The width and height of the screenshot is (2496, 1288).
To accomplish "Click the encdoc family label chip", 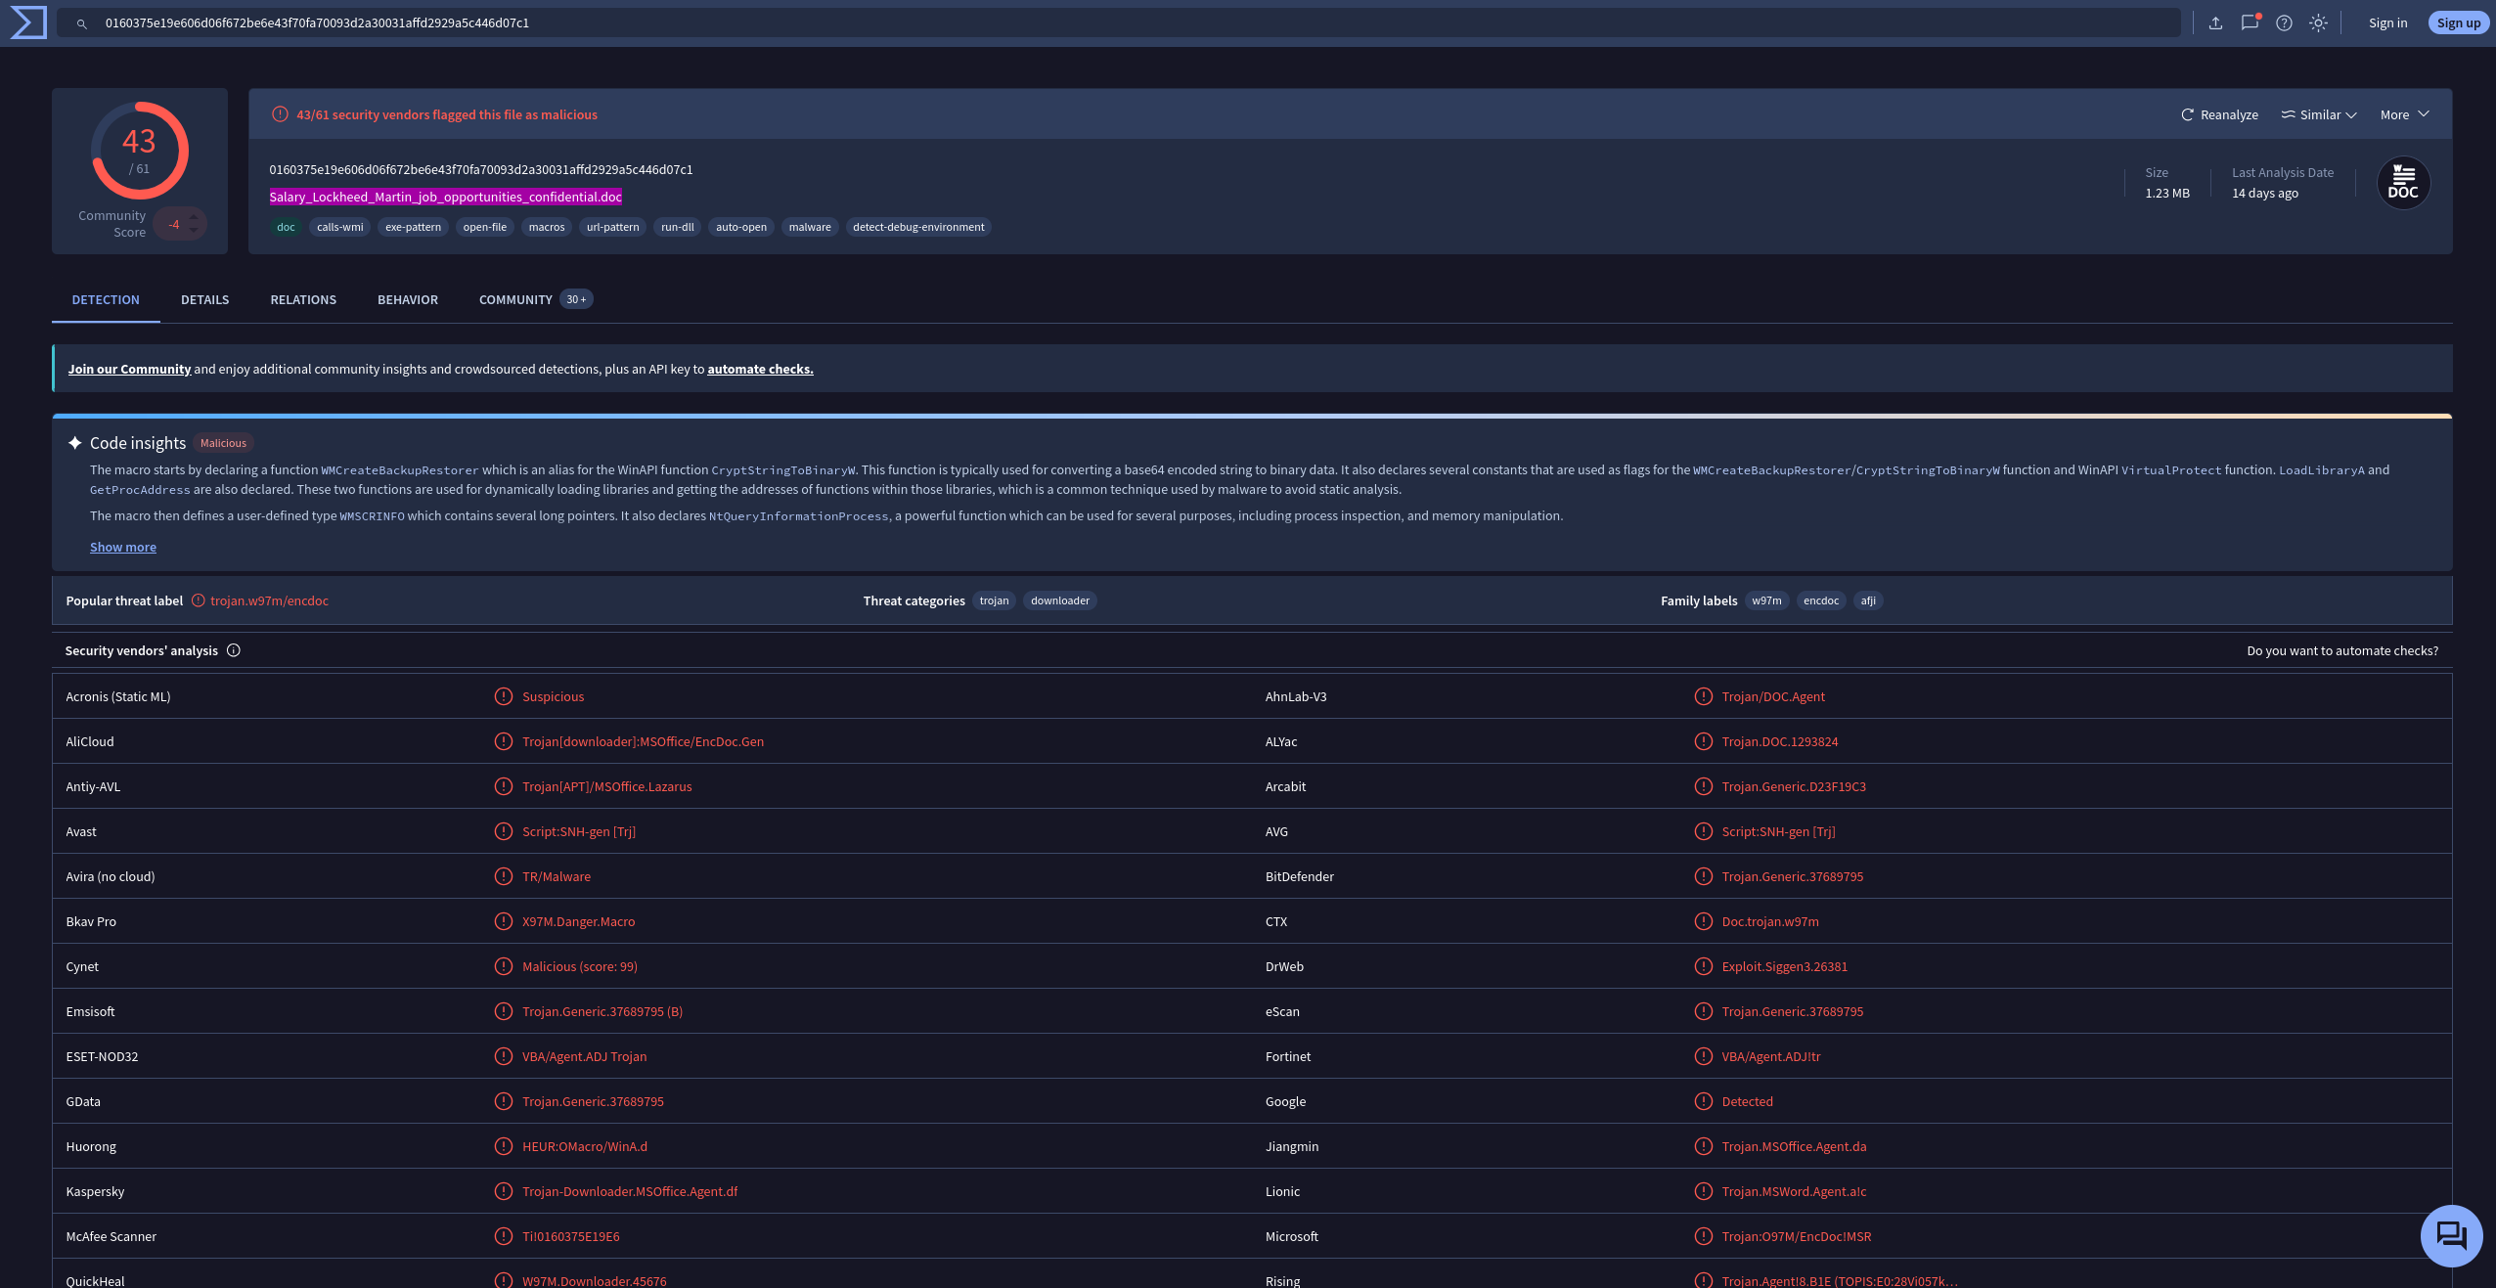I will pyautogui.click(x=1821, y=600).
